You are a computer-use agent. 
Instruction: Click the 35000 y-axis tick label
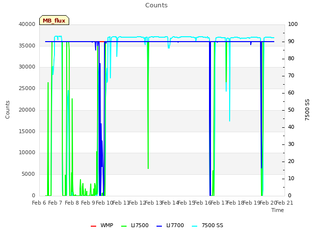pyautogui.click(x=27, y=46)
